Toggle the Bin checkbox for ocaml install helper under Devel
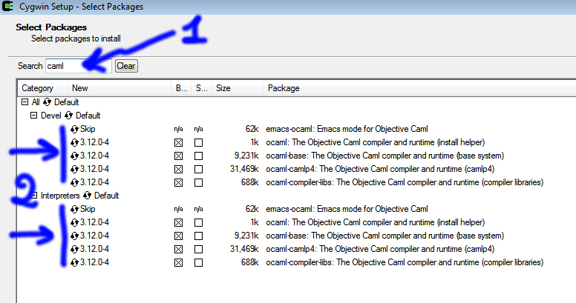576x303 pixels. pos(179,143)
